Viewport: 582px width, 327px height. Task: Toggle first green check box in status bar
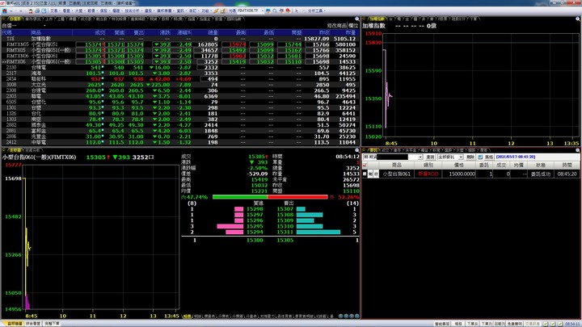click(546, 324)
